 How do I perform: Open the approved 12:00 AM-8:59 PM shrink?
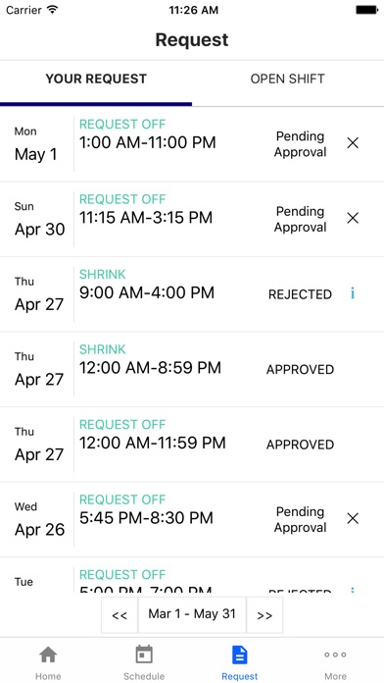click(x=192, y=369)
